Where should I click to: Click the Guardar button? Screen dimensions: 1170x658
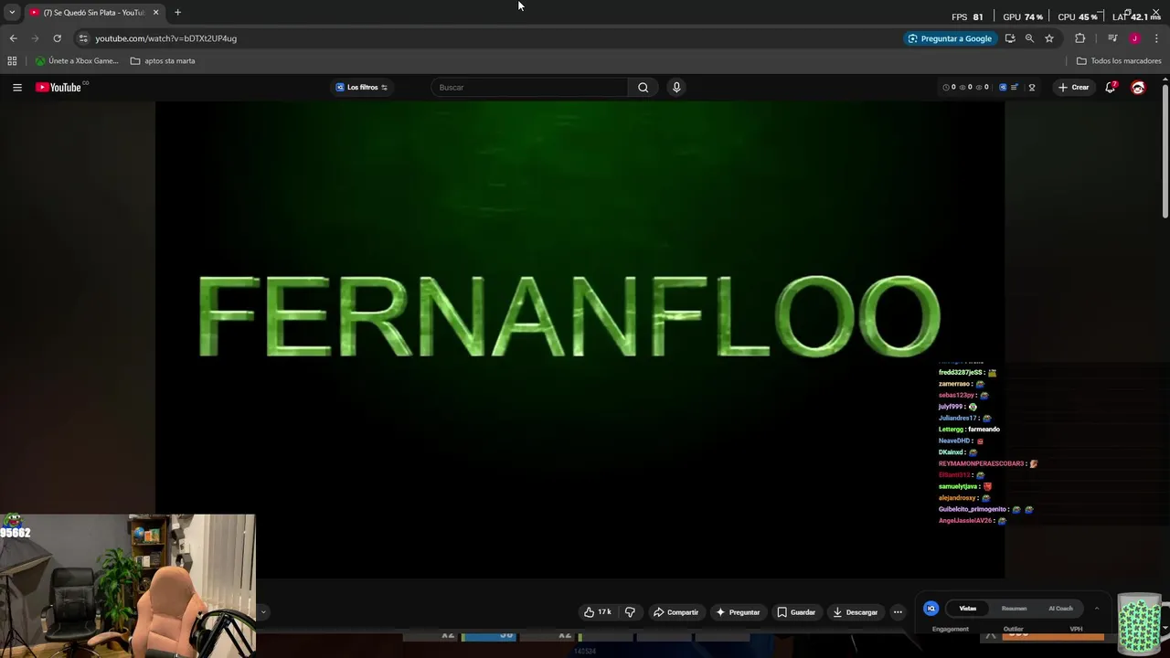795,612
